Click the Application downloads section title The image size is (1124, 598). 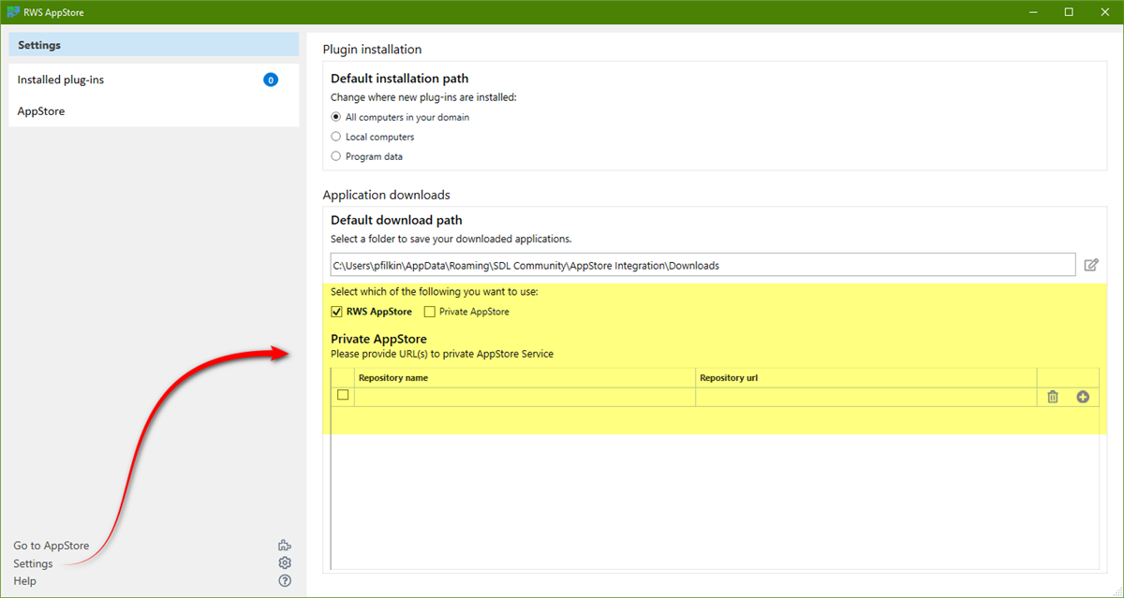tap(386, 195)
